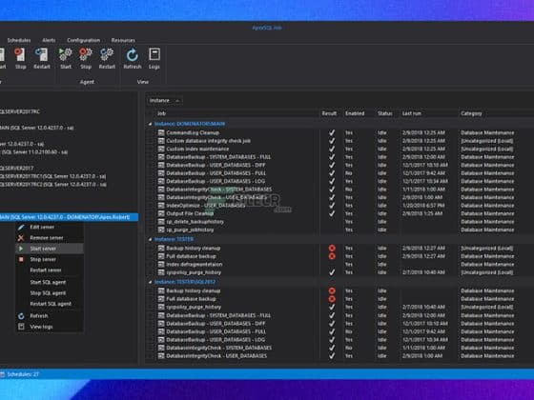Screen dimensions: 534x400
Task: Open the Configuration tab
Action: click(x=84, y=40)
